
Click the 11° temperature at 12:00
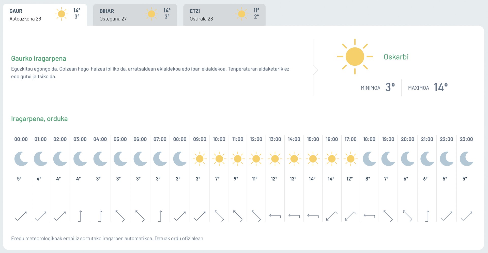coord(255,179)
